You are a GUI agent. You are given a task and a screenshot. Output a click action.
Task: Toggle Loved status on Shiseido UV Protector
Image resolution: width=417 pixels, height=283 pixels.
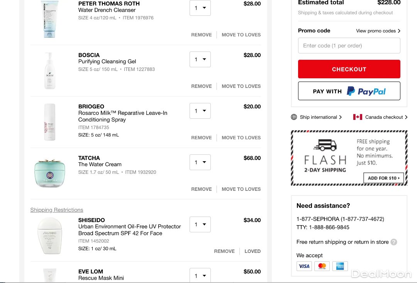pyautogui.click(x=253, y=251)
